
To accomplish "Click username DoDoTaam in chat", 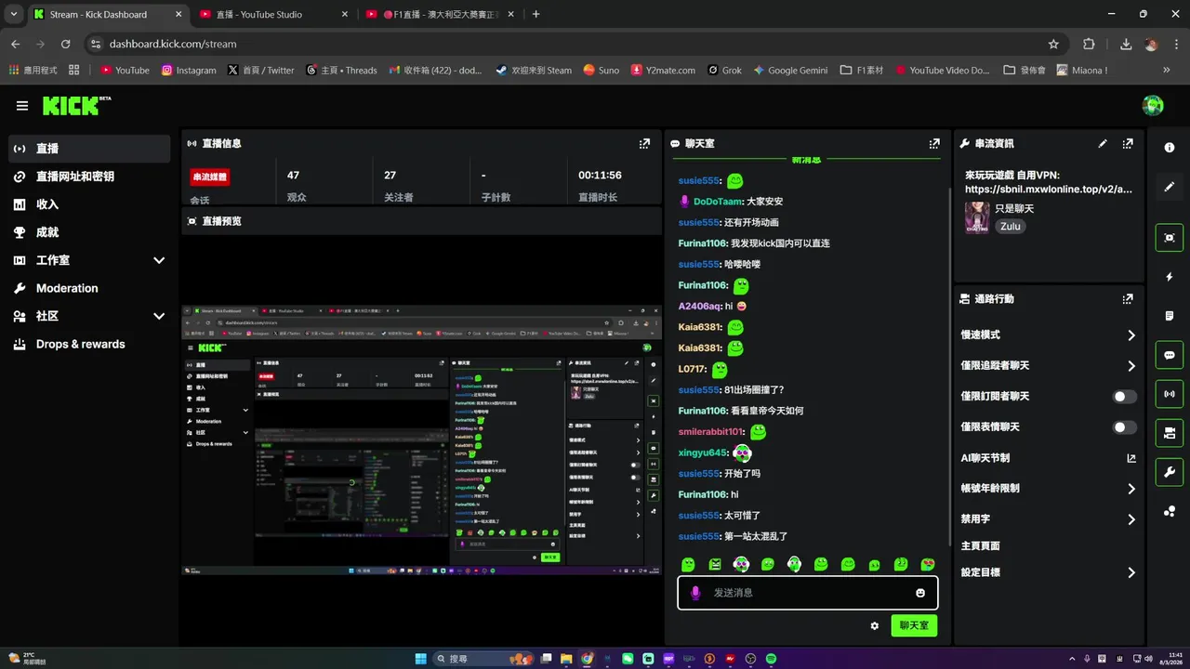I will point(718,202).
